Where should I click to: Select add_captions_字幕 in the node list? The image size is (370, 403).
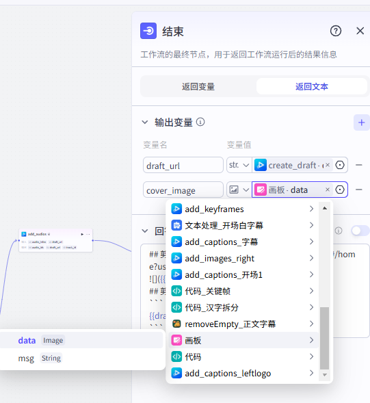pyautogui.click(x=243, y=242)
